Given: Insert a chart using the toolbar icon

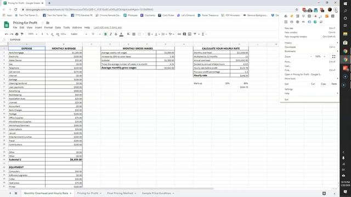Looking at the screenshot, I should click(190, 34).
